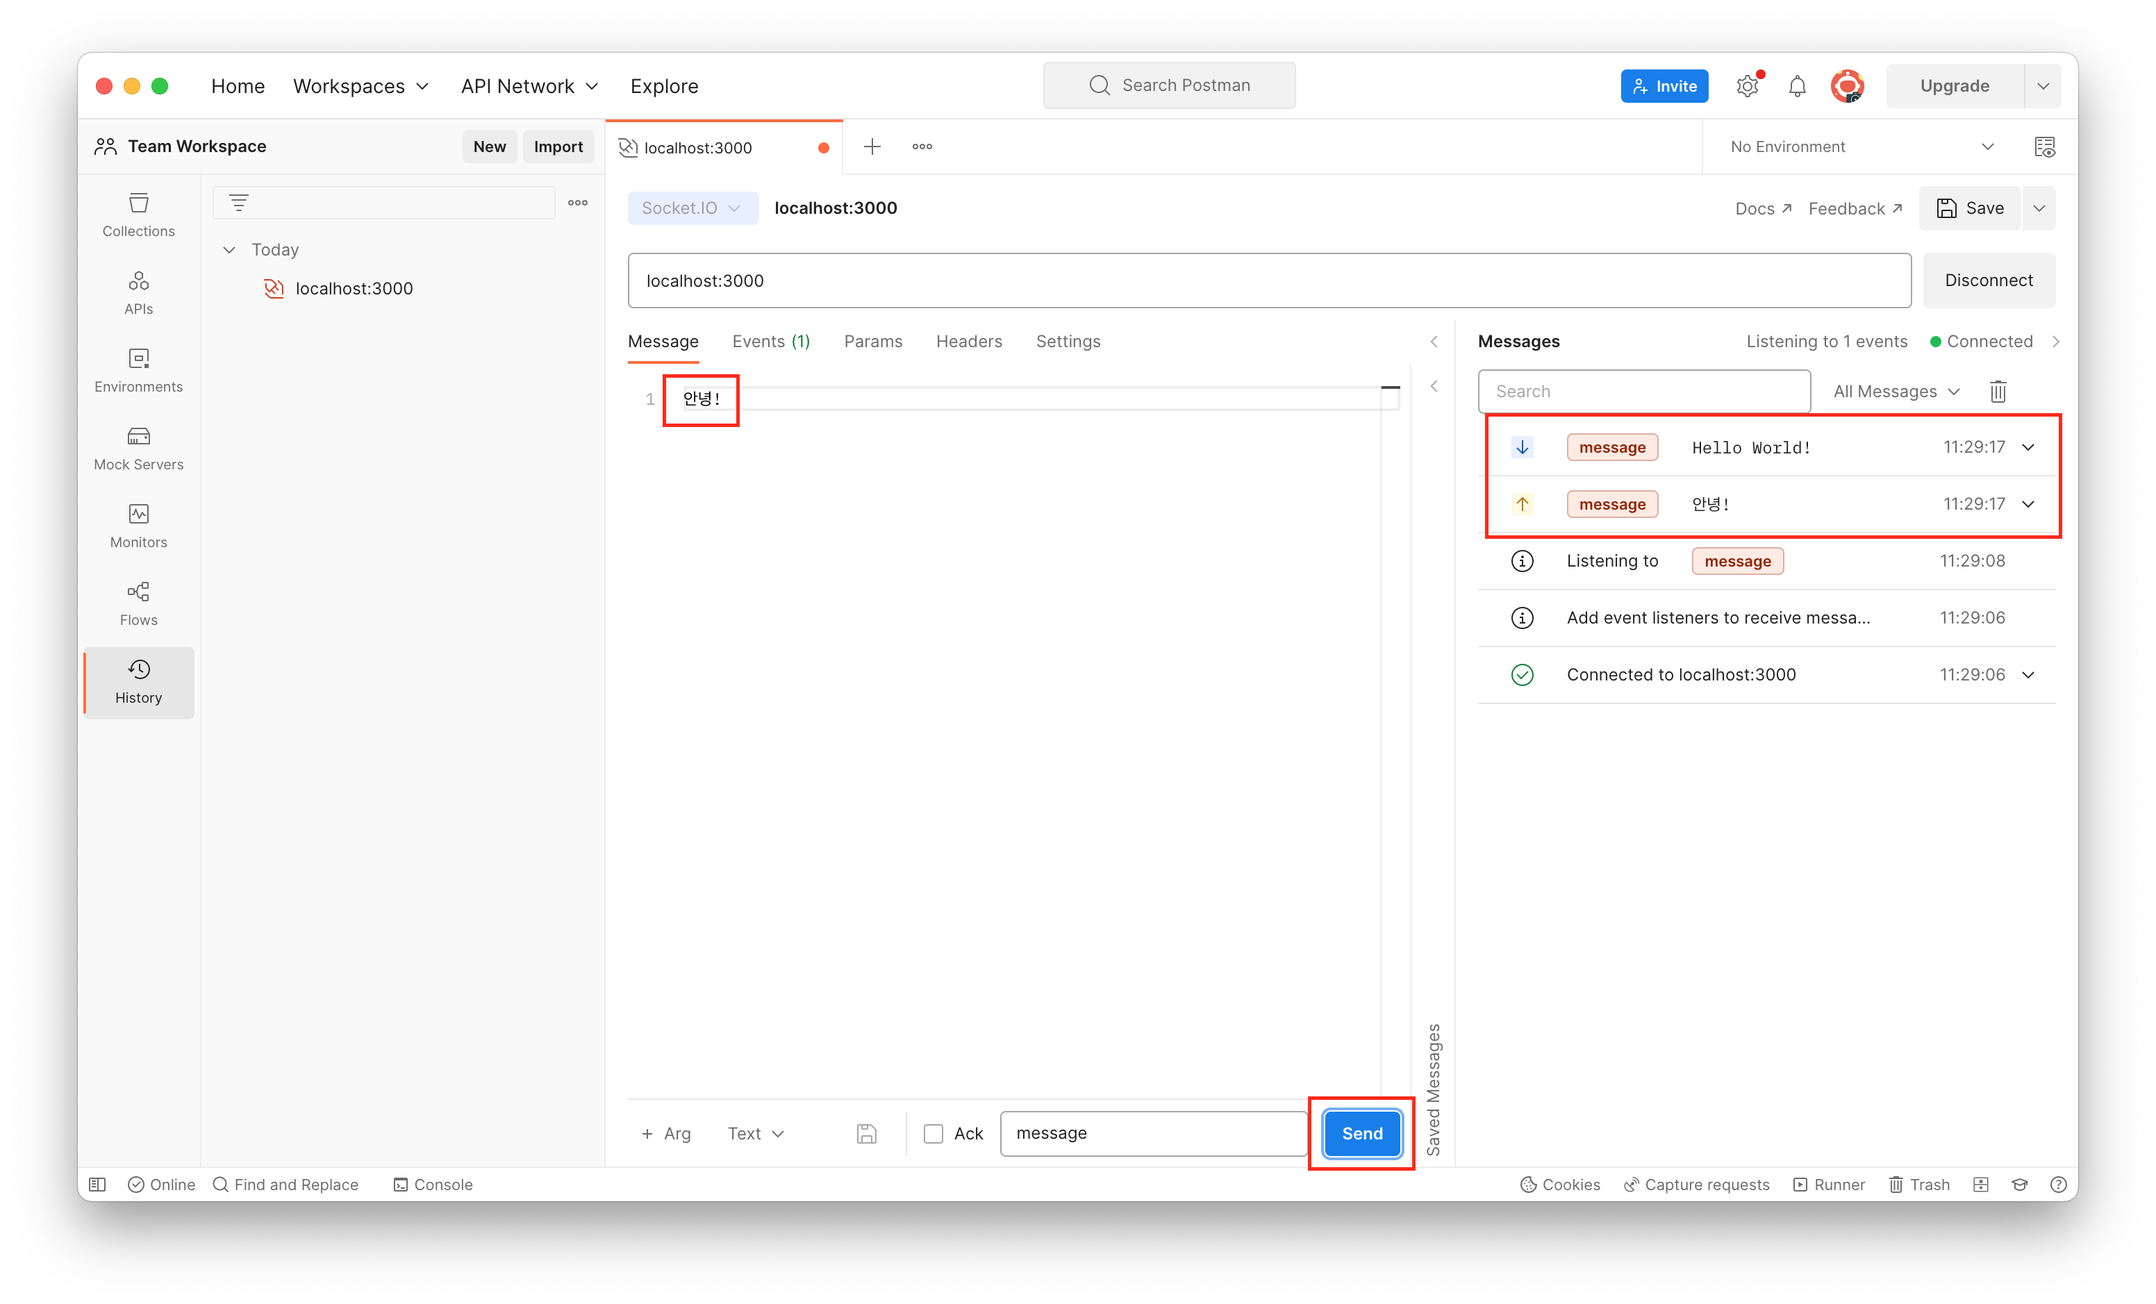Switch to the Headers tab

pyautogui.click(x=969, y=341)
